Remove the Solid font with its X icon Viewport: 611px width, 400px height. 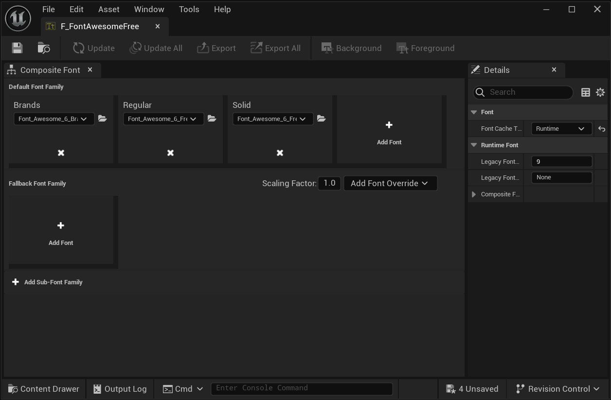280,153
